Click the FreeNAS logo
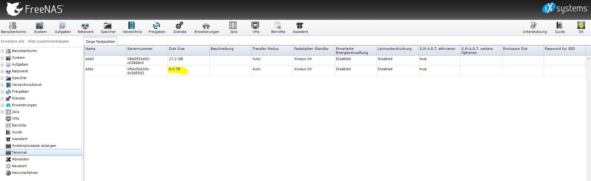The width and height of the screenshot is (591, 181). tap(35, 9)
